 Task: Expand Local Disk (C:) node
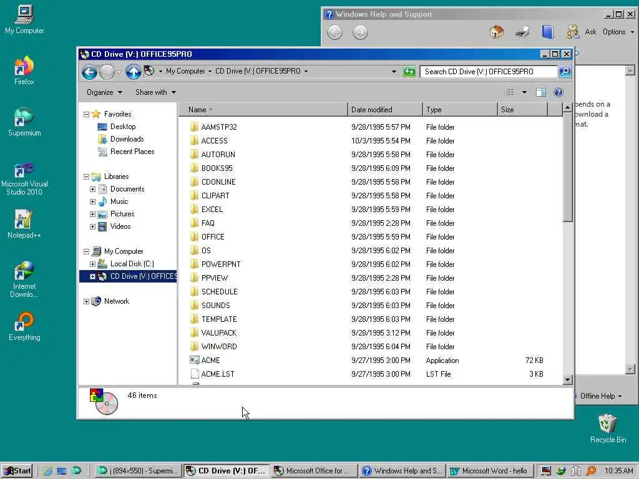point(92,264)
